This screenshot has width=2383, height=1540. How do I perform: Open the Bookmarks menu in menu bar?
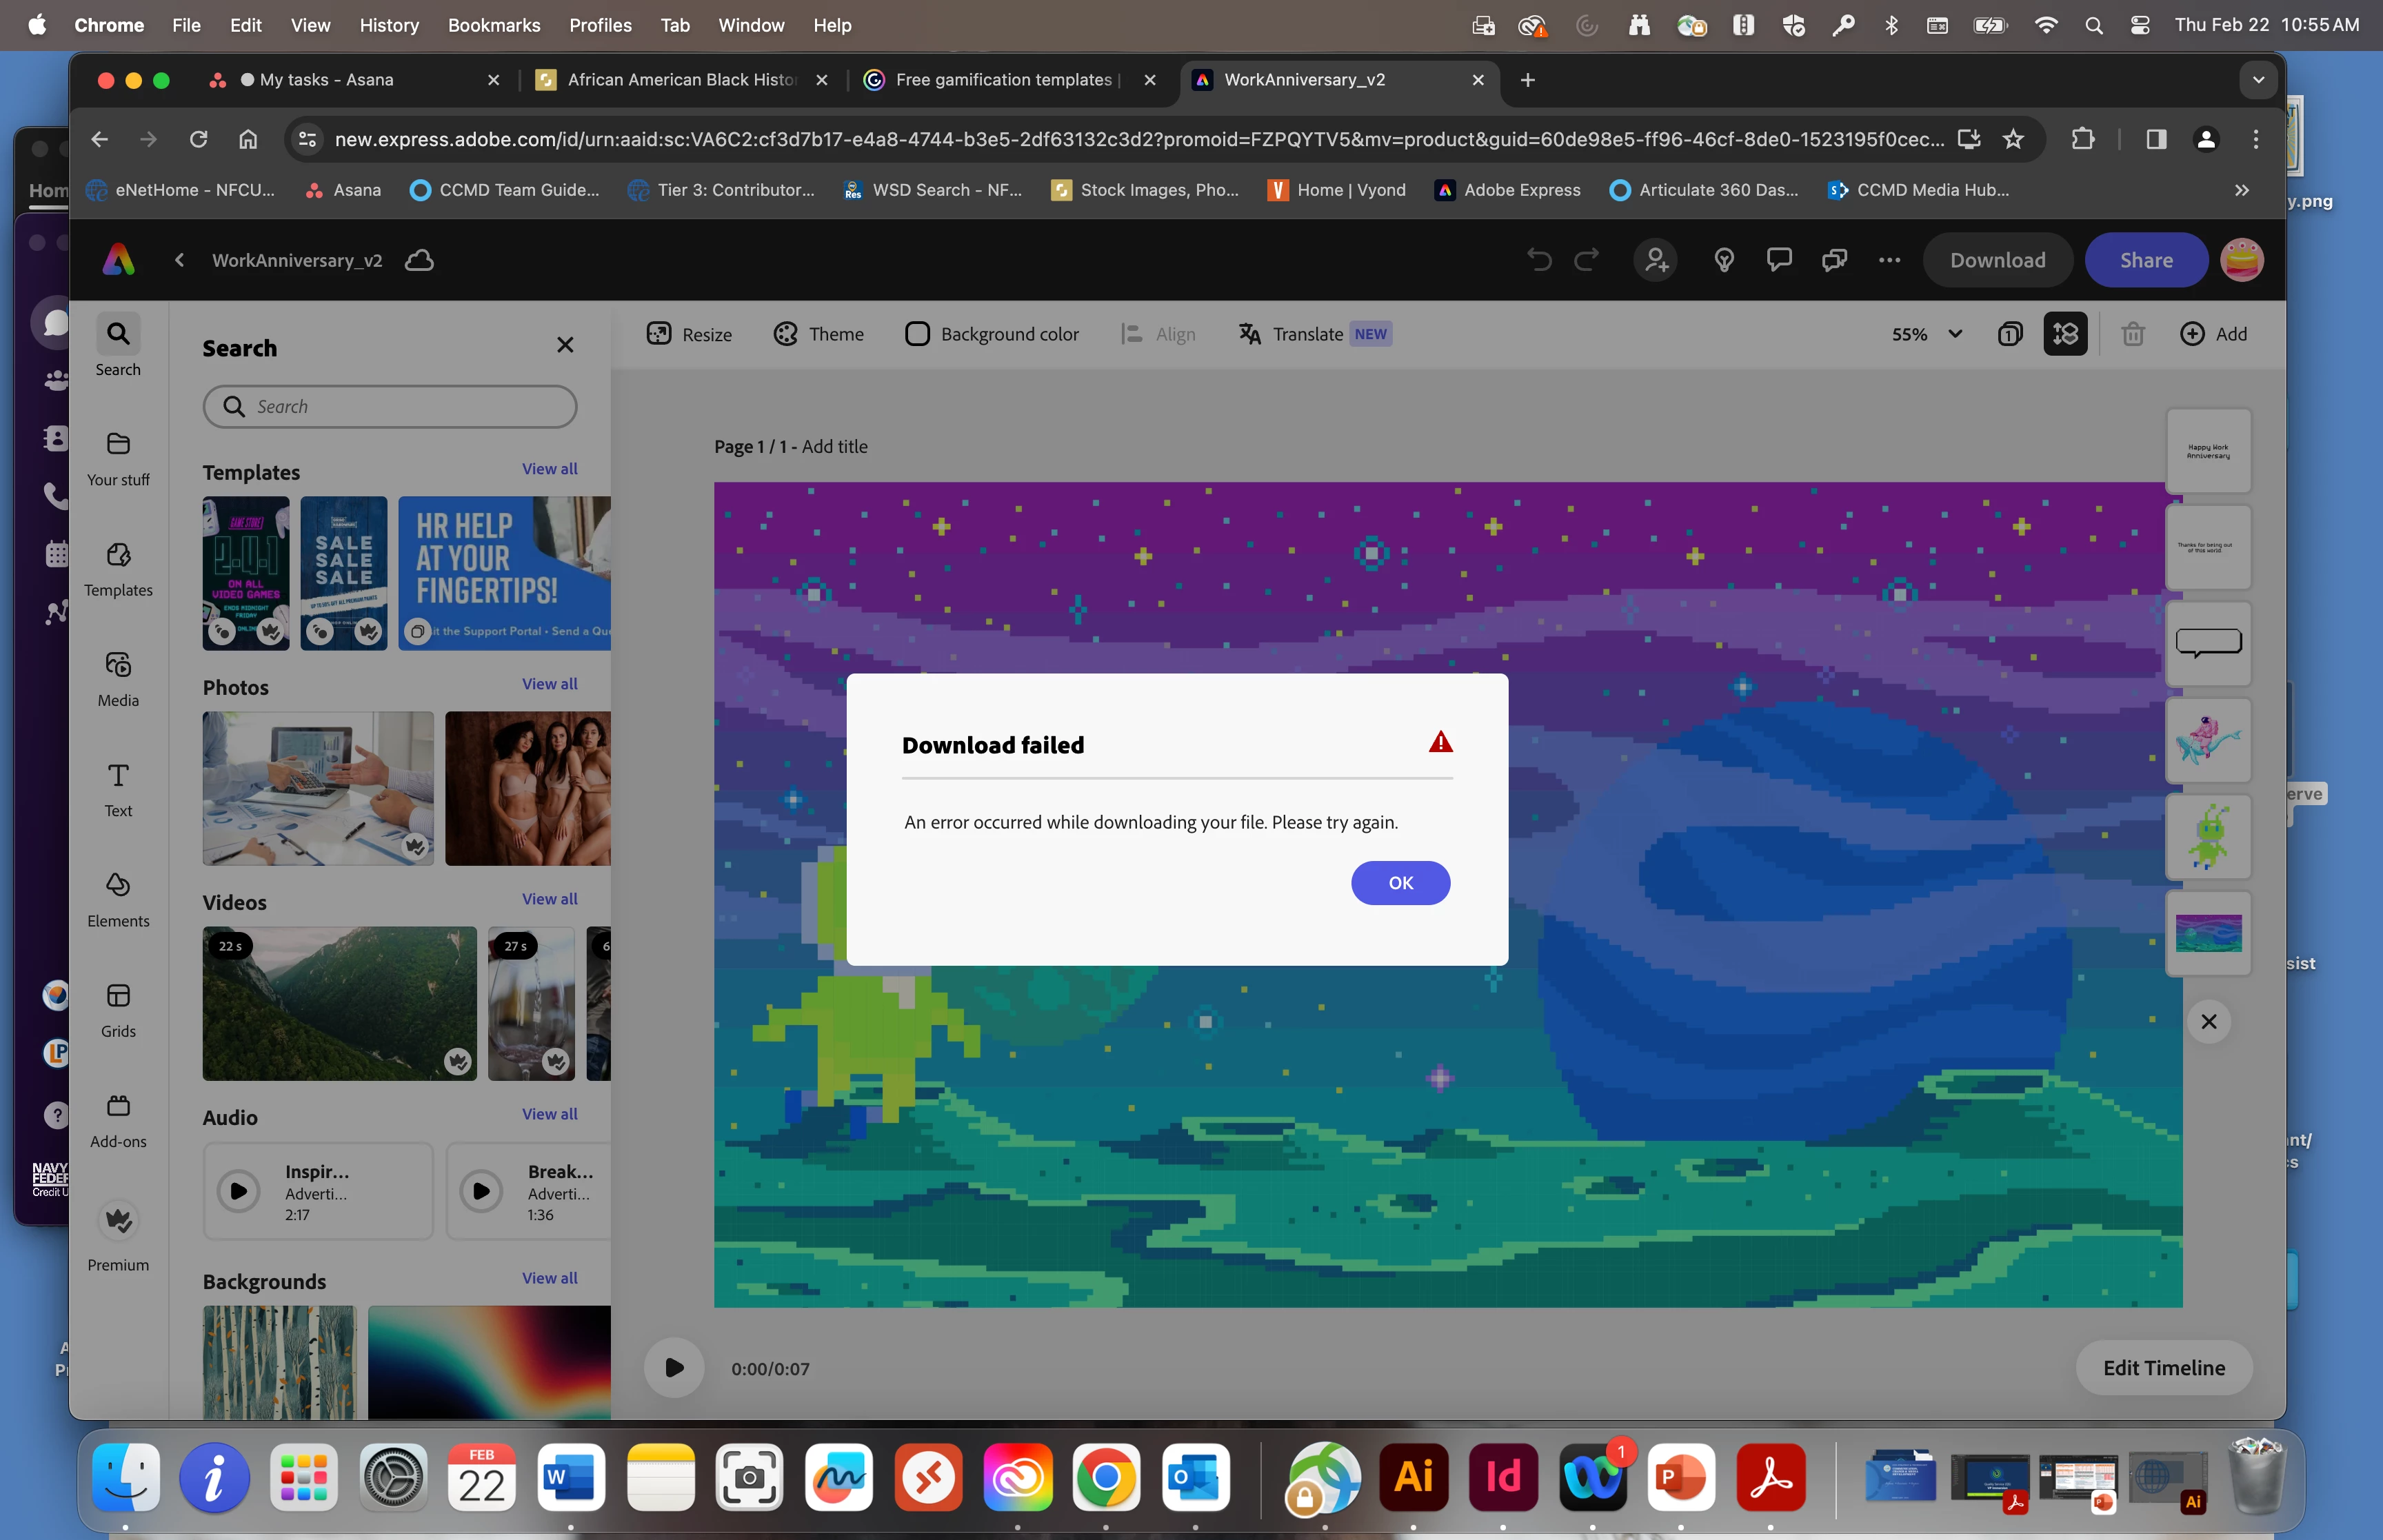coord(494,25)
